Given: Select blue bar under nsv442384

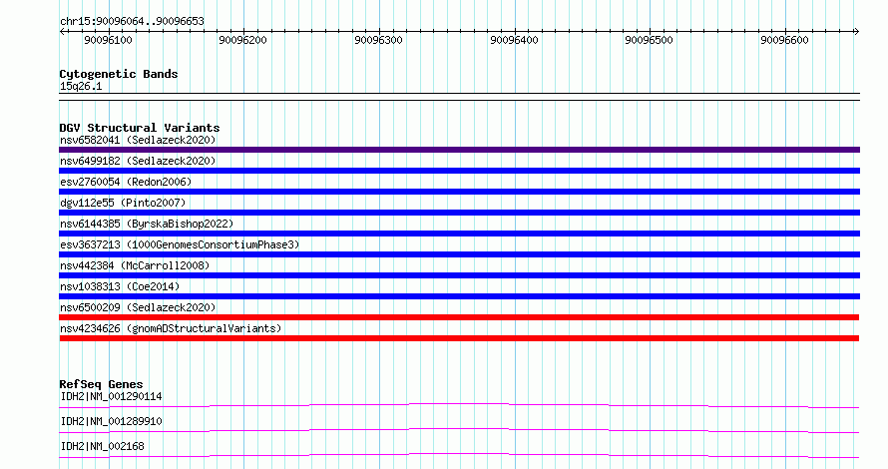Looking at the screenshot, I should click(459, 275).
